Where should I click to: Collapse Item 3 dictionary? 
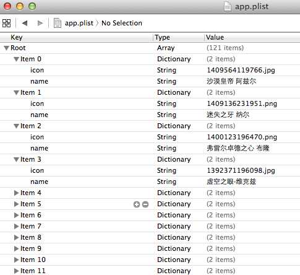pyautogui.click(x=16, y=160)
